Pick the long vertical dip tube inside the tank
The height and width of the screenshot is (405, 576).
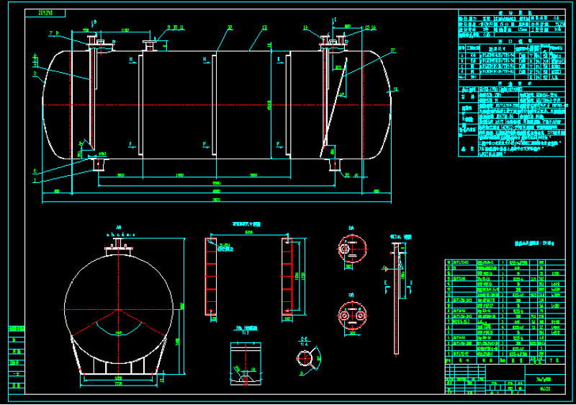tap(93, 99)
